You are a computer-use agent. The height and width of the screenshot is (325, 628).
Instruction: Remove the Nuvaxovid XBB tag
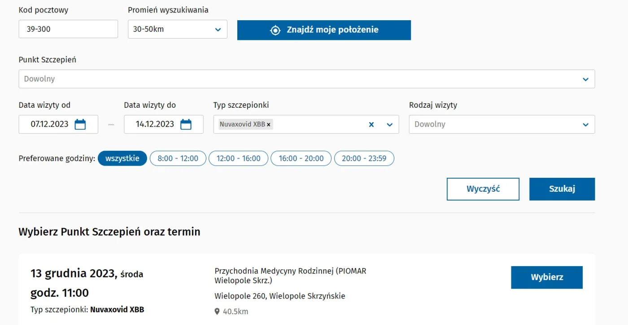tap(269, 125)
